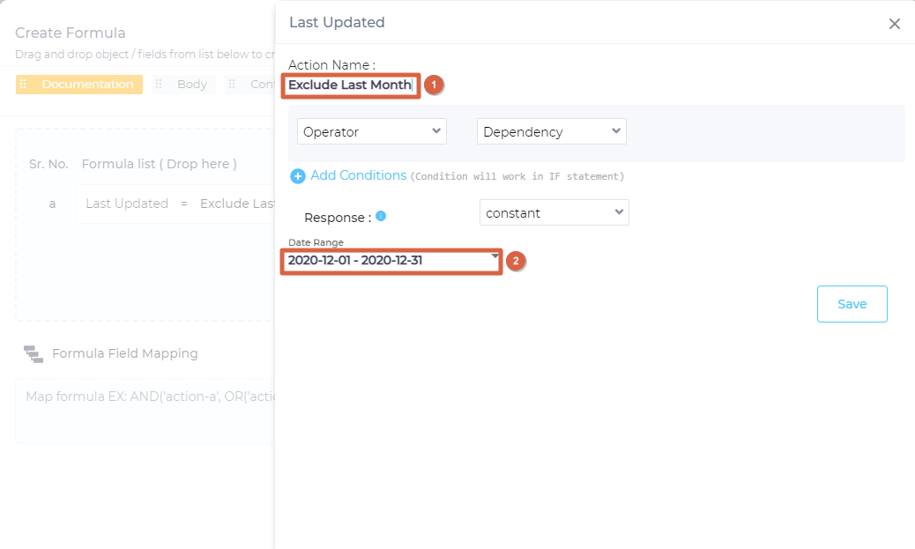This screenshot has height=549, width=915.
Task: Click the info icon beside Response
Action: tap(381, 216)
